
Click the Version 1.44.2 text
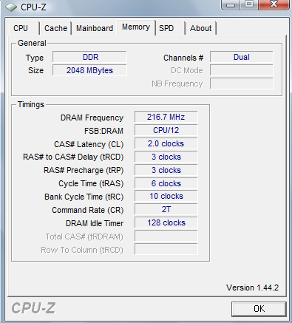click(x=252, y=288)
